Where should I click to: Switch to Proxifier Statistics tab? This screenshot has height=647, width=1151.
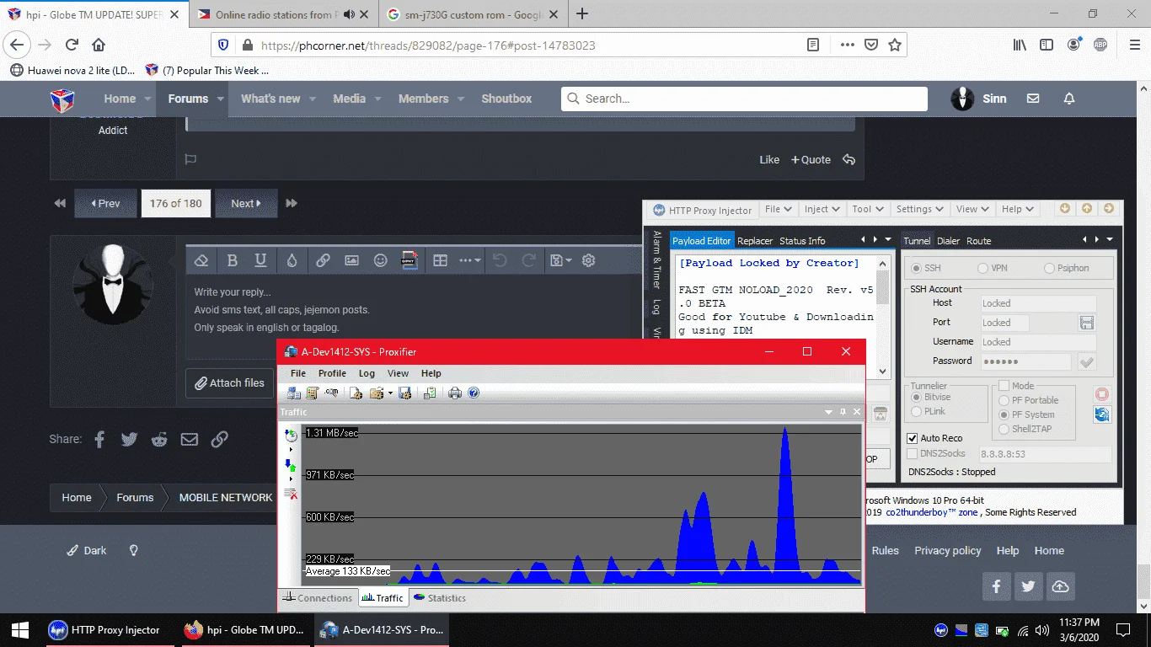tap(439, 598)
